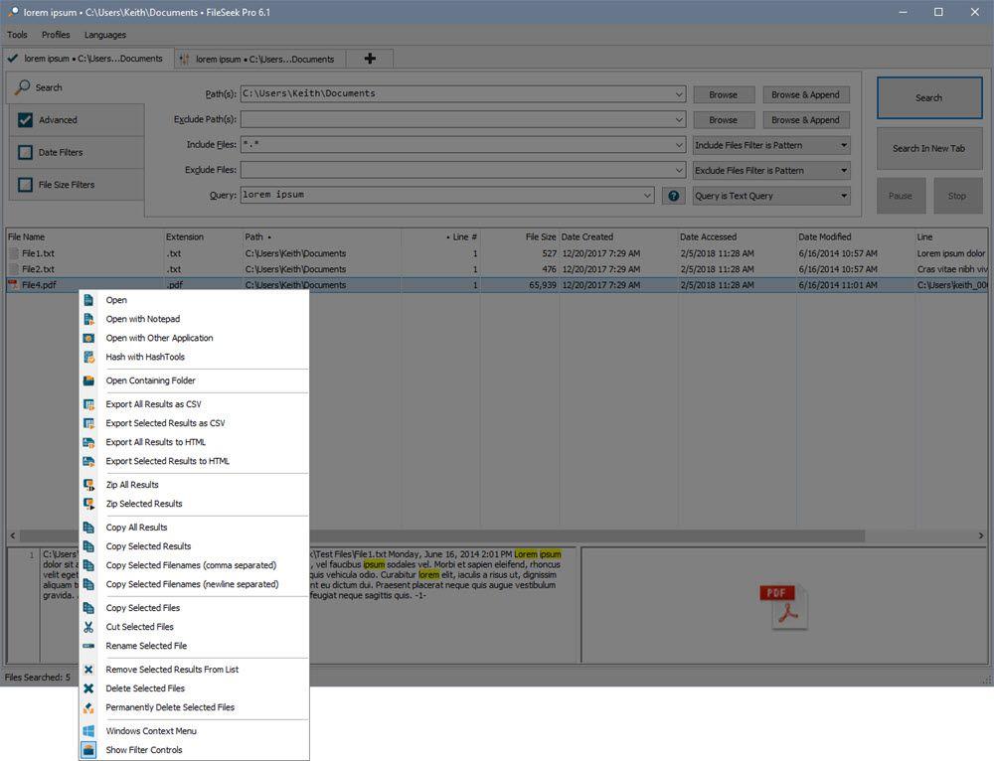Click the Permanently Delete Selected Files icon
This screenshot has width=994, height=761.
point(88,707)
